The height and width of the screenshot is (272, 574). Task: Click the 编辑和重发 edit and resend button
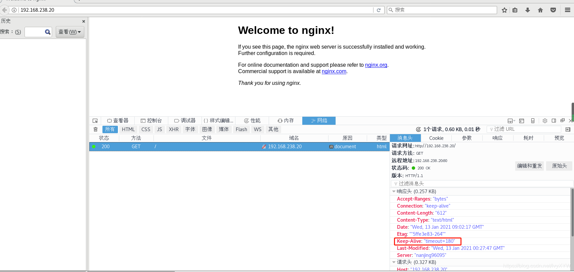tap(530, 166)
